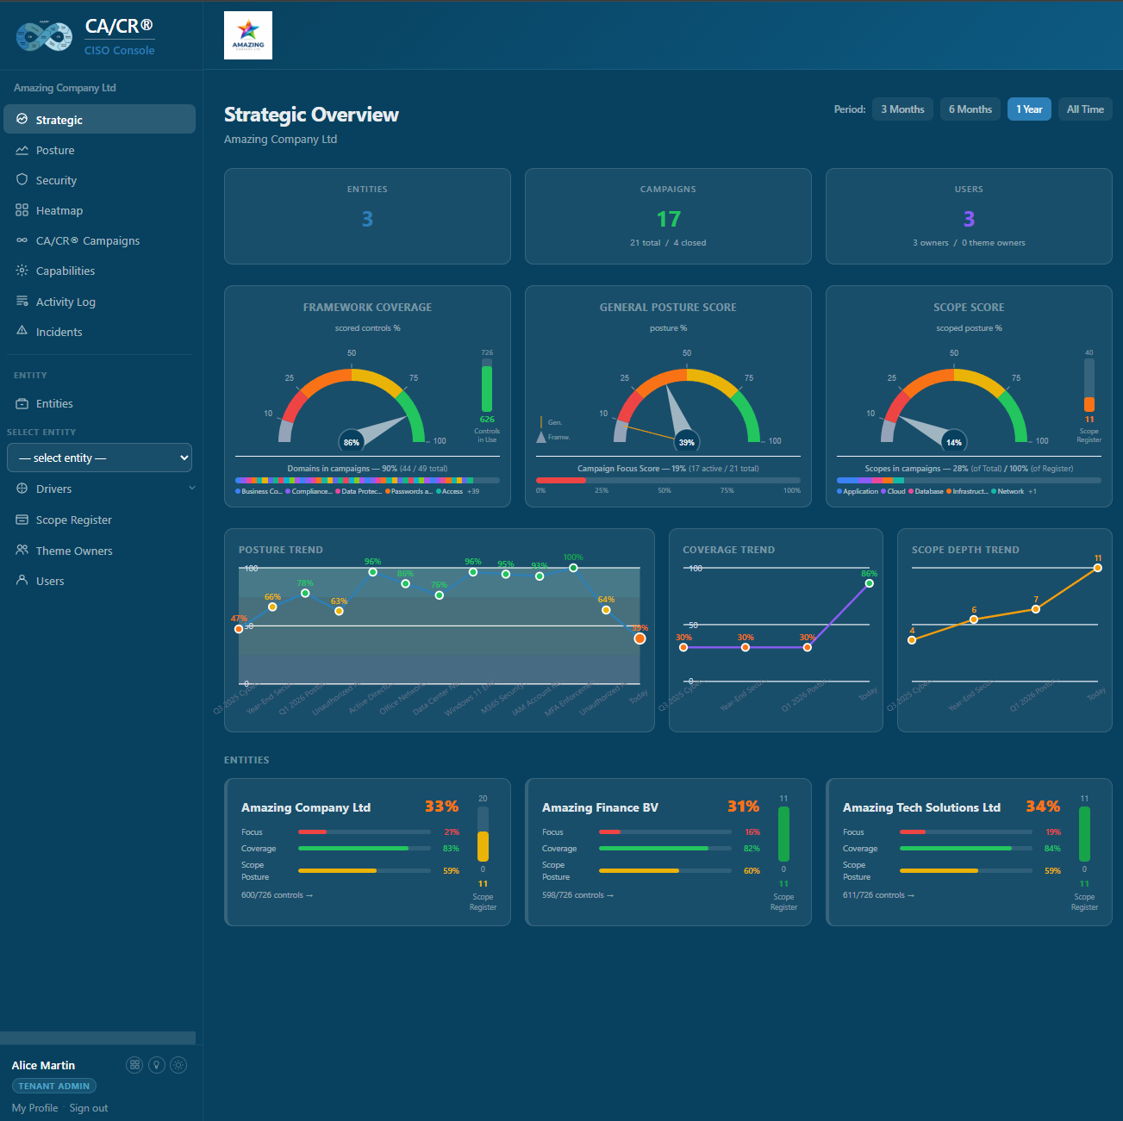1123x1121 pixels.
Task: Click the Activity Log list icon
Action: 22,301
